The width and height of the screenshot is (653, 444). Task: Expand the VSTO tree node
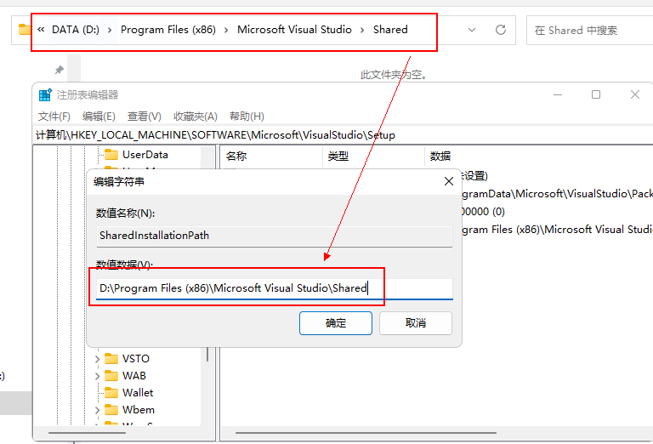pos(97,359)
